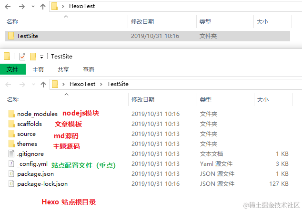The height and width of the screenshot is (211, 302).
Task: Select node_modules folder icon
Action: click(11, 114)
